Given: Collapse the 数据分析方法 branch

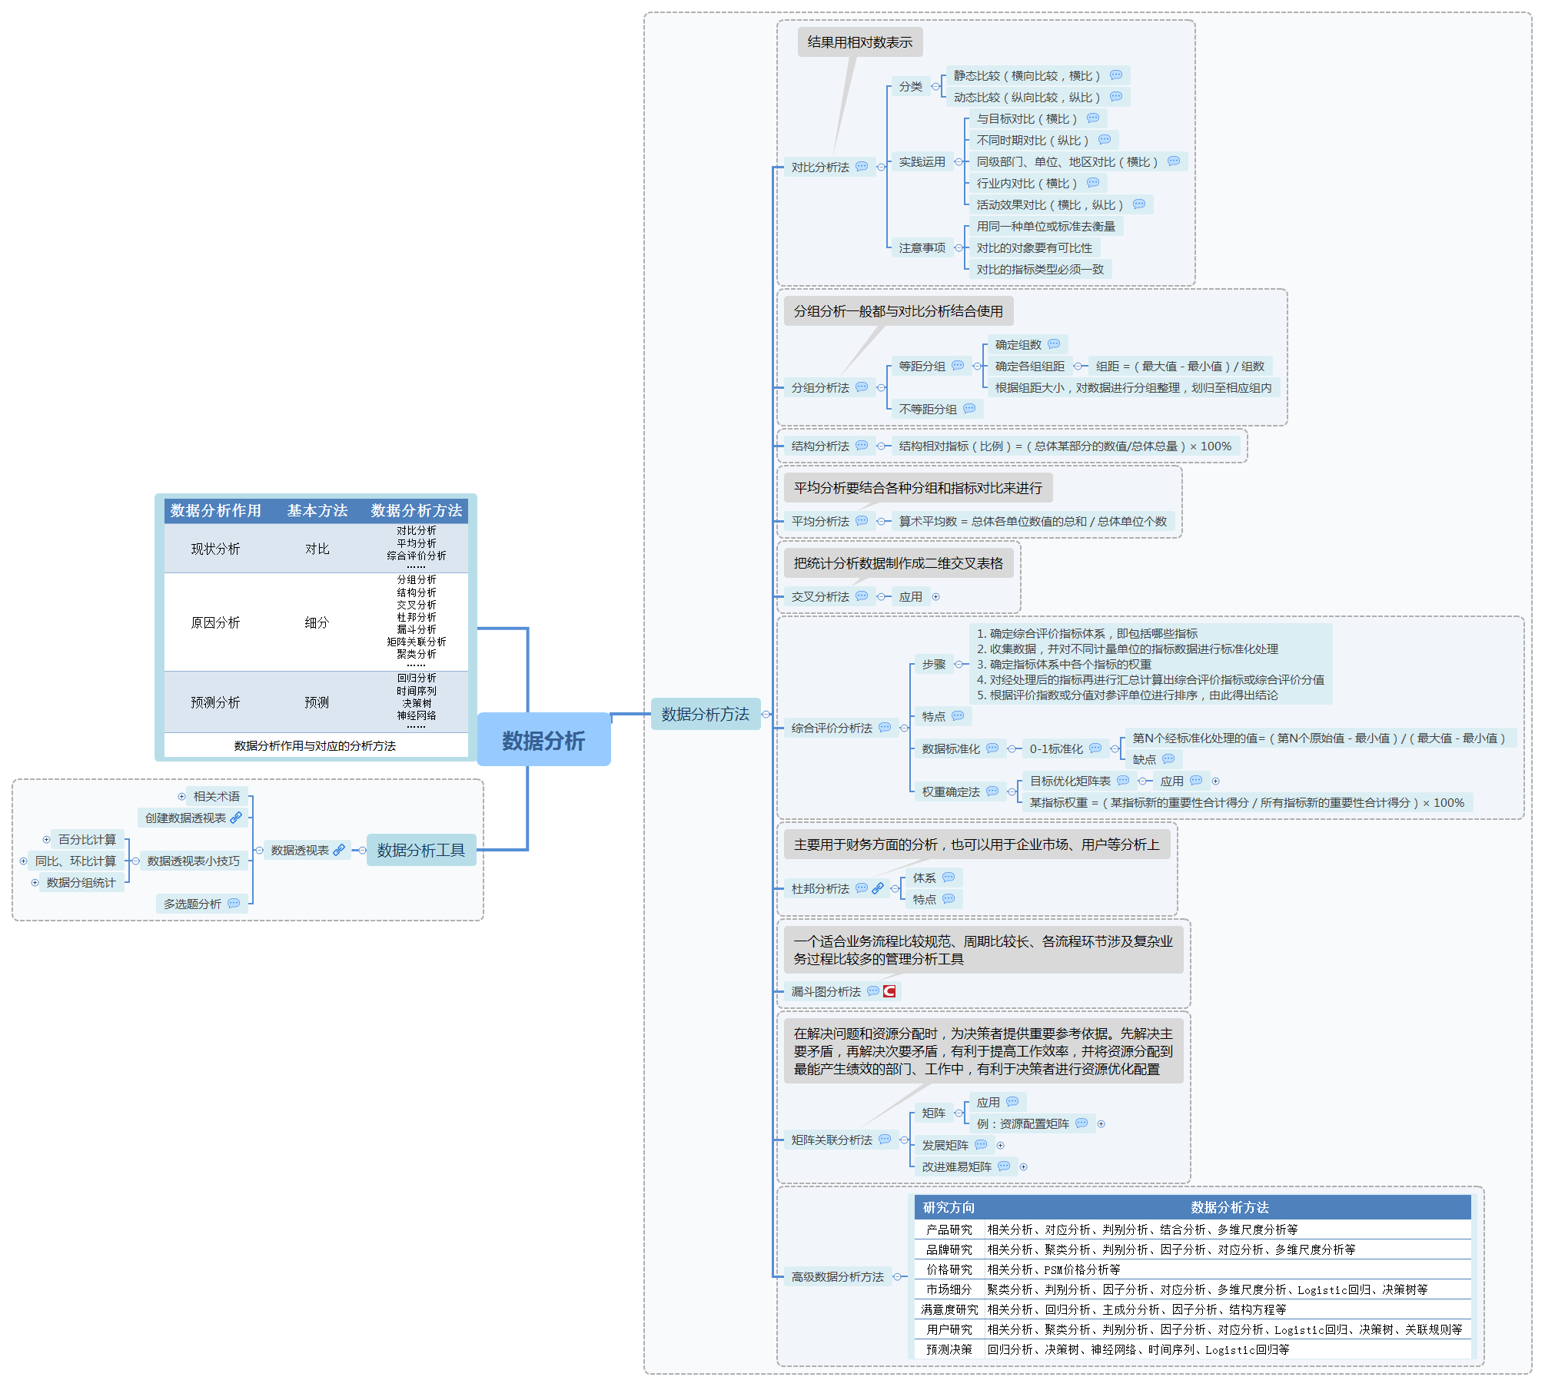Looking at the screenshot, I should coord(766,715).
